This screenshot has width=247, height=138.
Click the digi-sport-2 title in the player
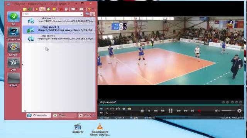coord(108,102)
